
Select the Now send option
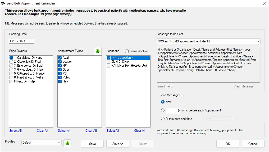pyautogui.click(x=163, y=102)
